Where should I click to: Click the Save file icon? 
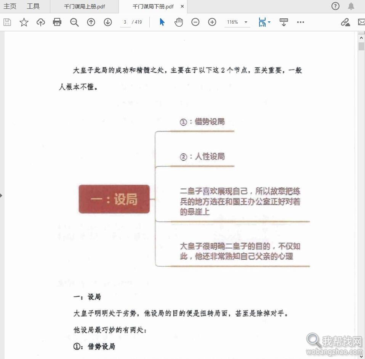point(7,22)
